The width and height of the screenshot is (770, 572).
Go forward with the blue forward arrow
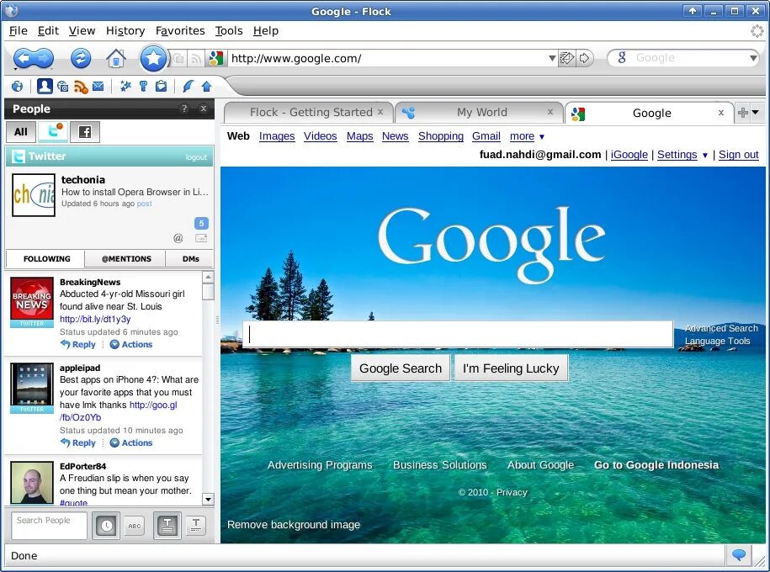(44, 58)
